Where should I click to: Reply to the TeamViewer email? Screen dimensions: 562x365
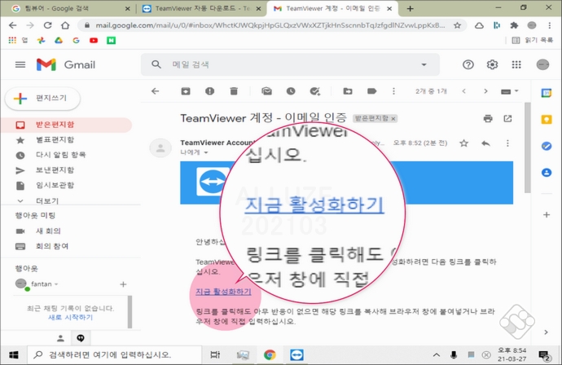(485, 143)
